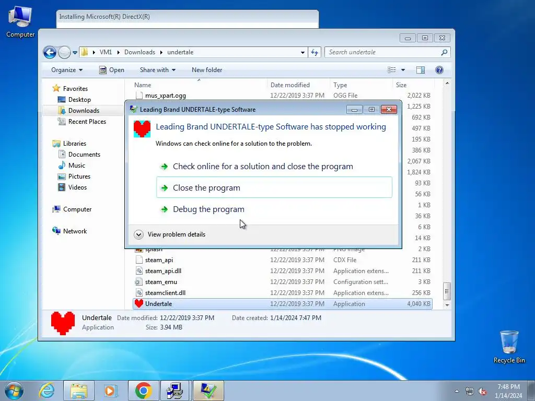The width and height of the screenshot is (535, 401).
Task: Click the large heart thumbnail in details pane
Action: click(63, 323)
